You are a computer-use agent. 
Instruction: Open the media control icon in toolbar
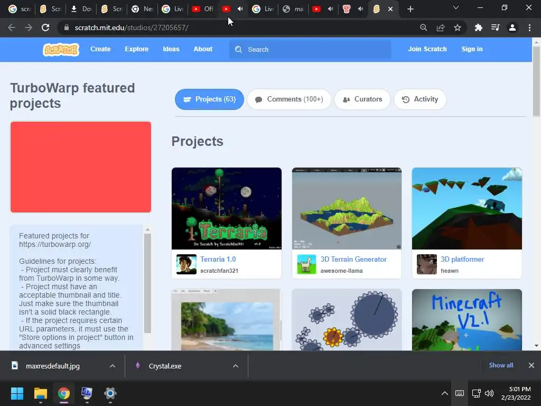pos(496,27)
